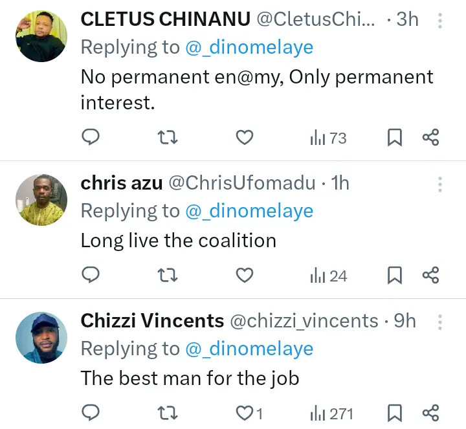Reply to Cletus Chinanu's tweet
This screenshot has height=429, width=466.
click(x=91, y=137)
